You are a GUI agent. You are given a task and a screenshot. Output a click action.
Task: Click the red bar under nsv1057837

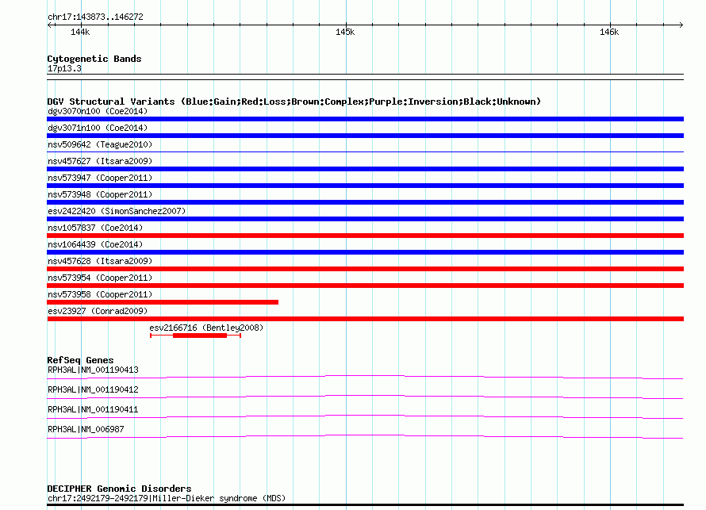coord(365,236)
